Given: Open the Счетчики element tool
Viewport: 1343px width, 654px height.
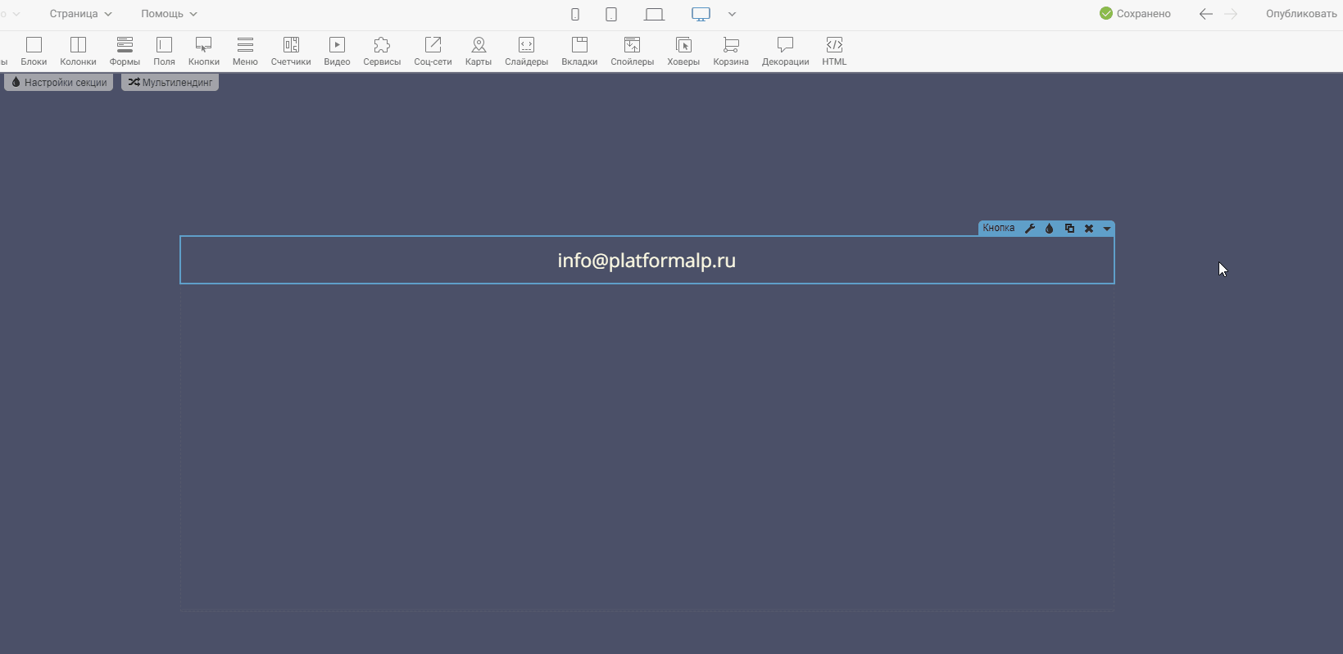Looking at the screenshot, I should tap(291, 51).
